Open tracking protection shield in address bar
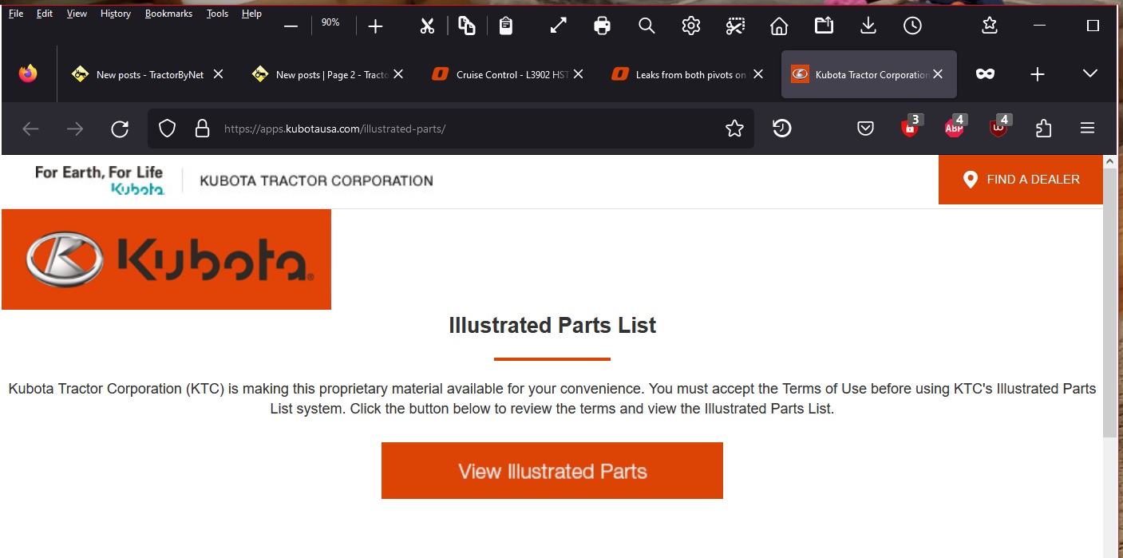The image size is (1123, 558). [167, 129]
